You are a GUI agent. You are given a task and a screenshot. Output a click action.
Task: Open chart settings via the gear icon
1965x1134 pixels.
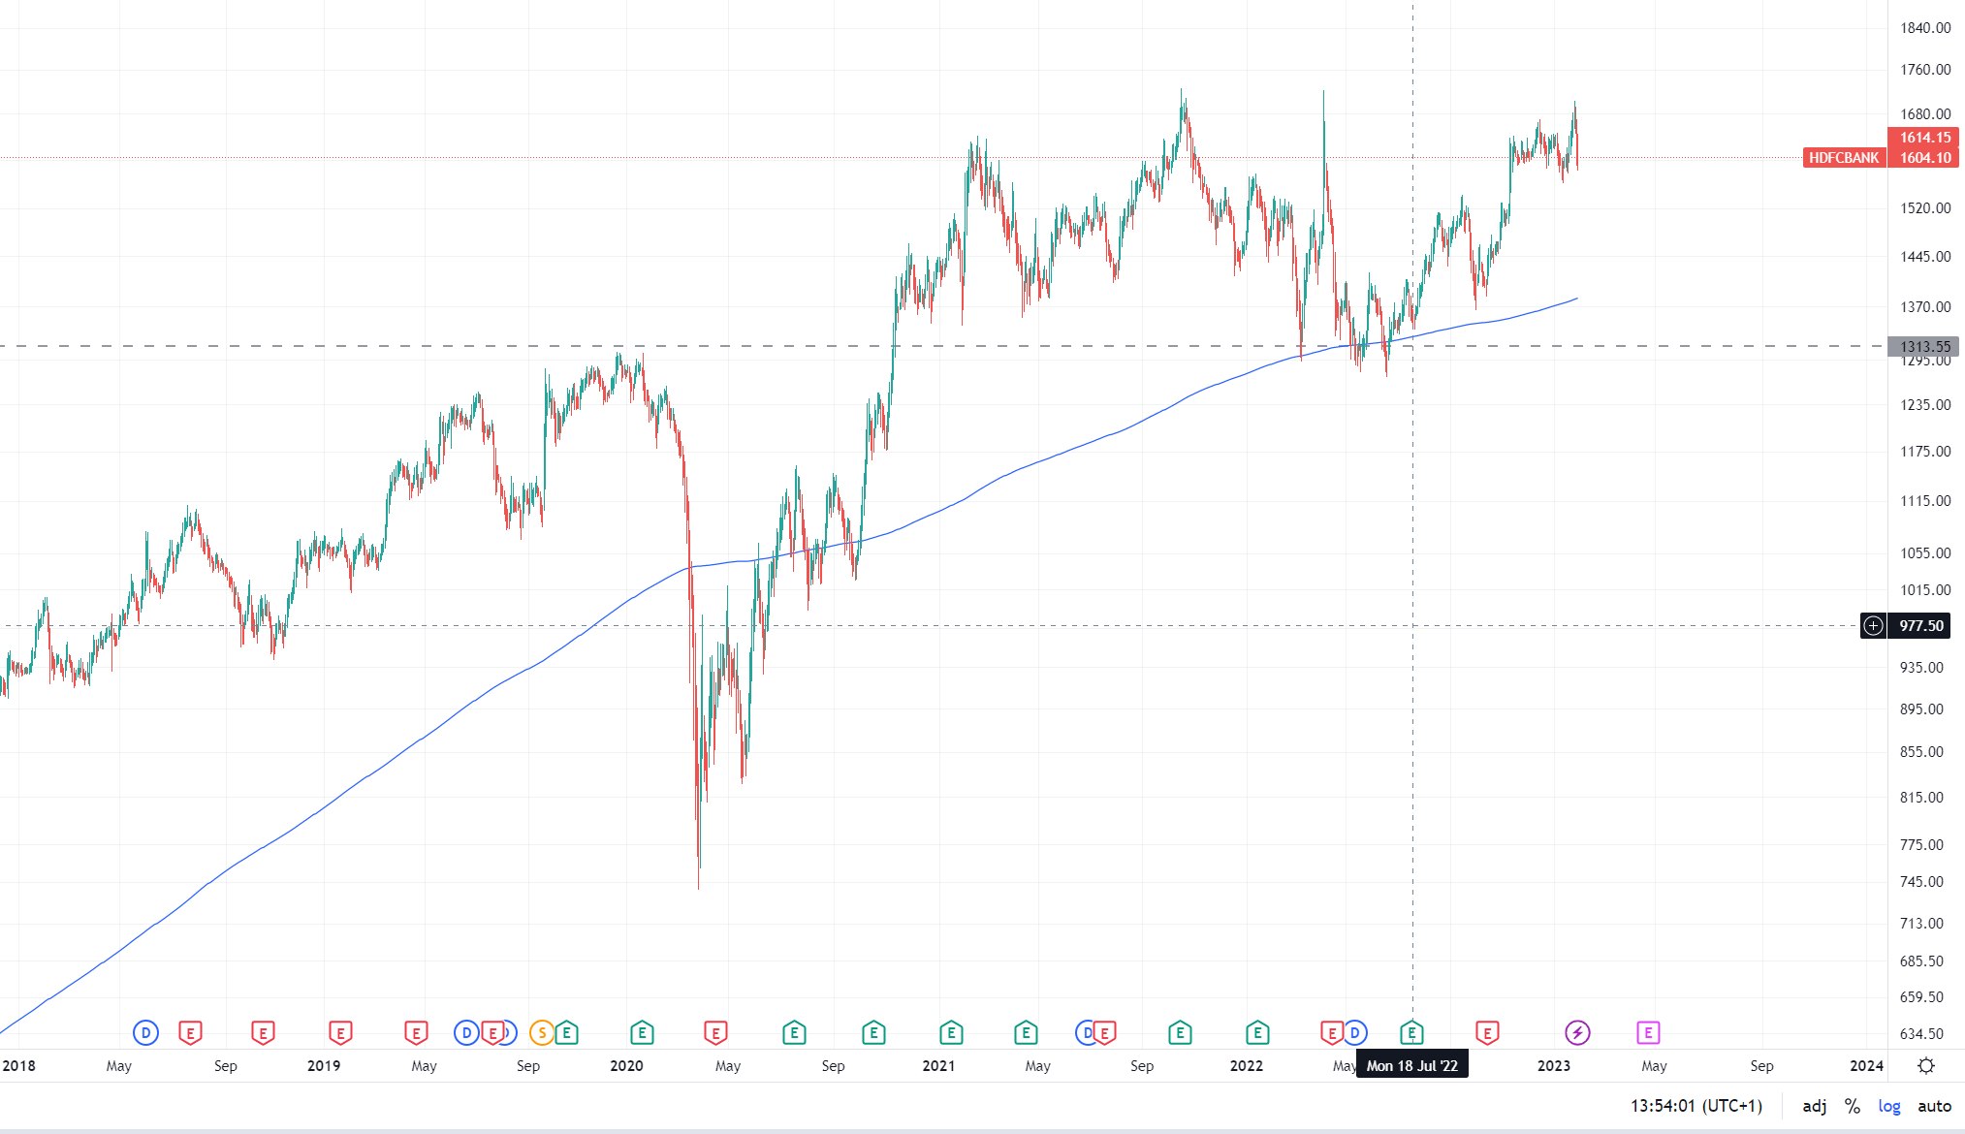(x=1926, y=1064)
